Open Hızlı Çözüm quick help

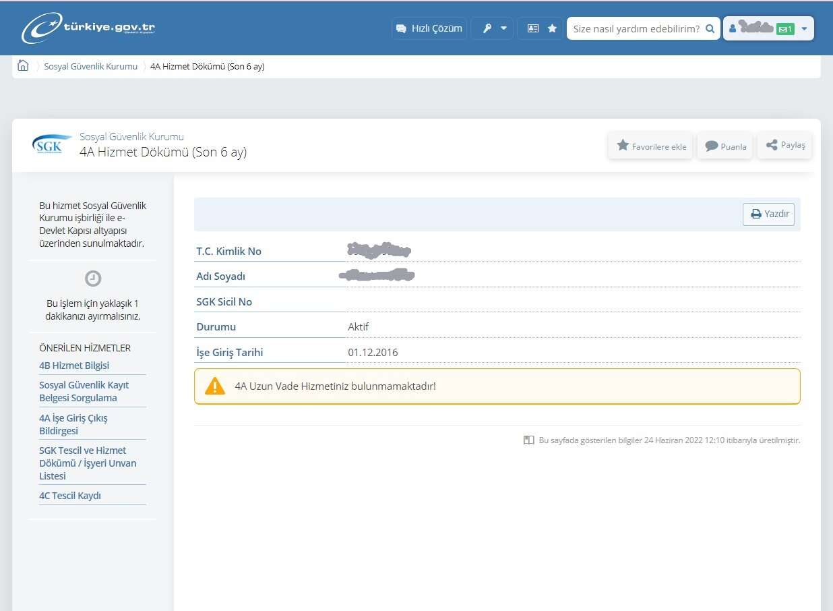(x=429, y=29)
